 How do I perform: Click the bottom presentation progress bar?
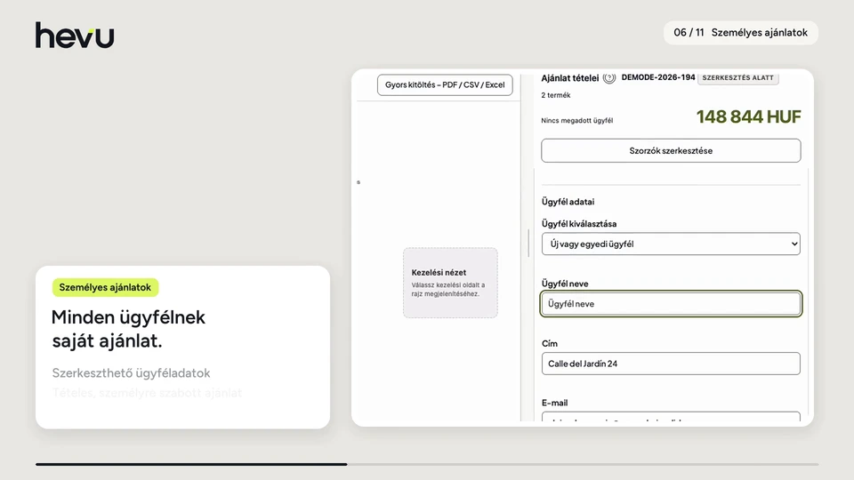click(x=427, y=464)
